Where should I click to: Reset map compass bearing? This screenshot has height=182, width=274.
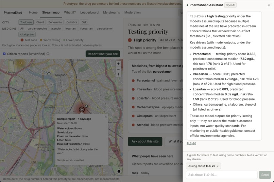point(118,75)
